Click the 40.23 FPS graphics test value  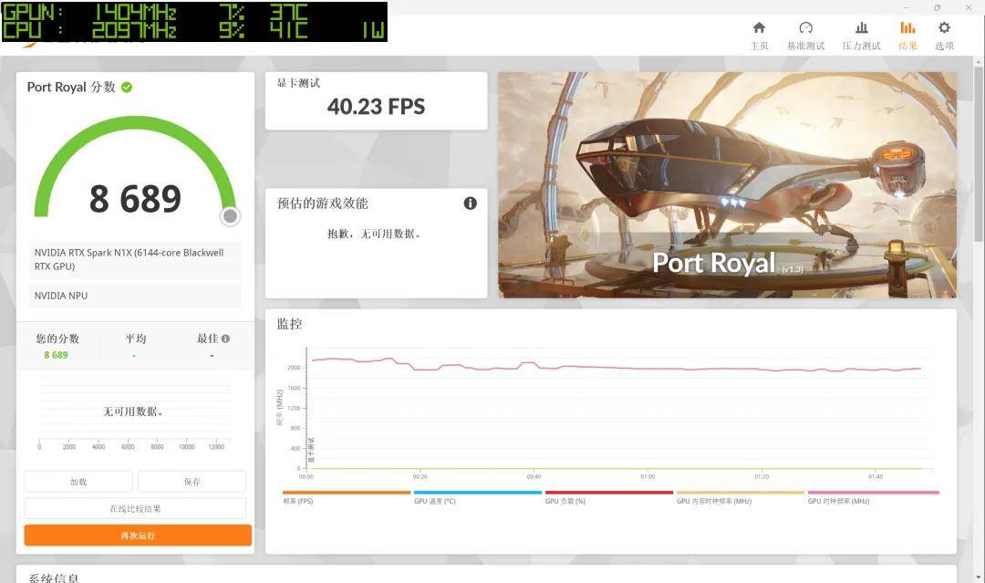(x=376, y=107)
